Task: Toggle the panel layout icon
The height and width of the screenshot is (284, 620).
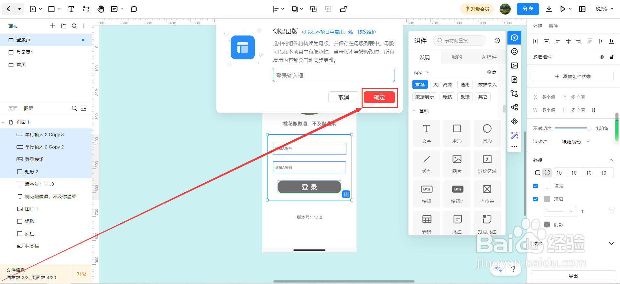Action: pos(582,9)
